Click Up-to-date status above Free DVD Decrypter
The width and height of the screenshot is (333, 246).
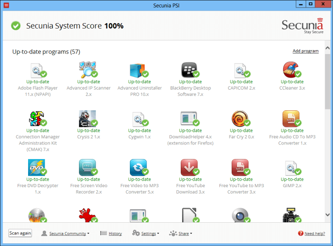(38, 179)
